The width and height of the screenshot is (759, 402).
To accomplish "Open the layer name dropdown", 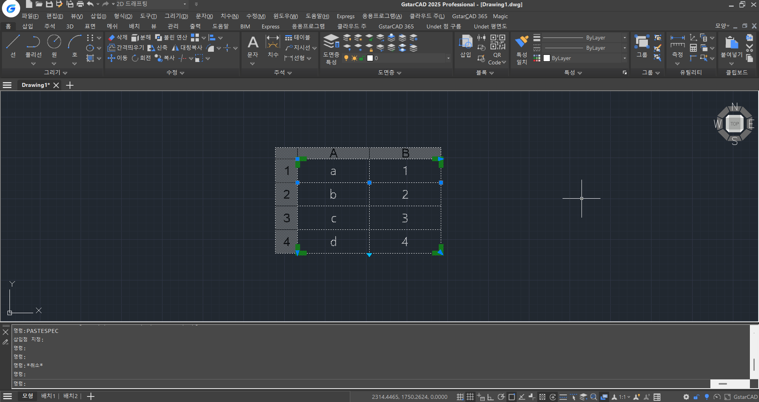I will (448, 58).
